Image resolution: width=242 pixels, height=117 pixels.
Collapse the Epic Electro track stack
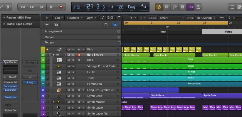click(53, 55)
